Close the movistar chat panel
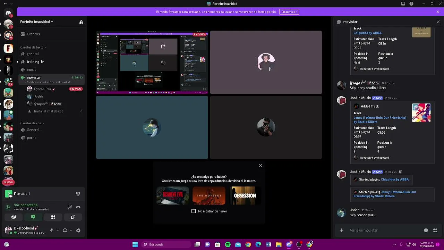The image size is (444, 250). [x=438, y=22]
